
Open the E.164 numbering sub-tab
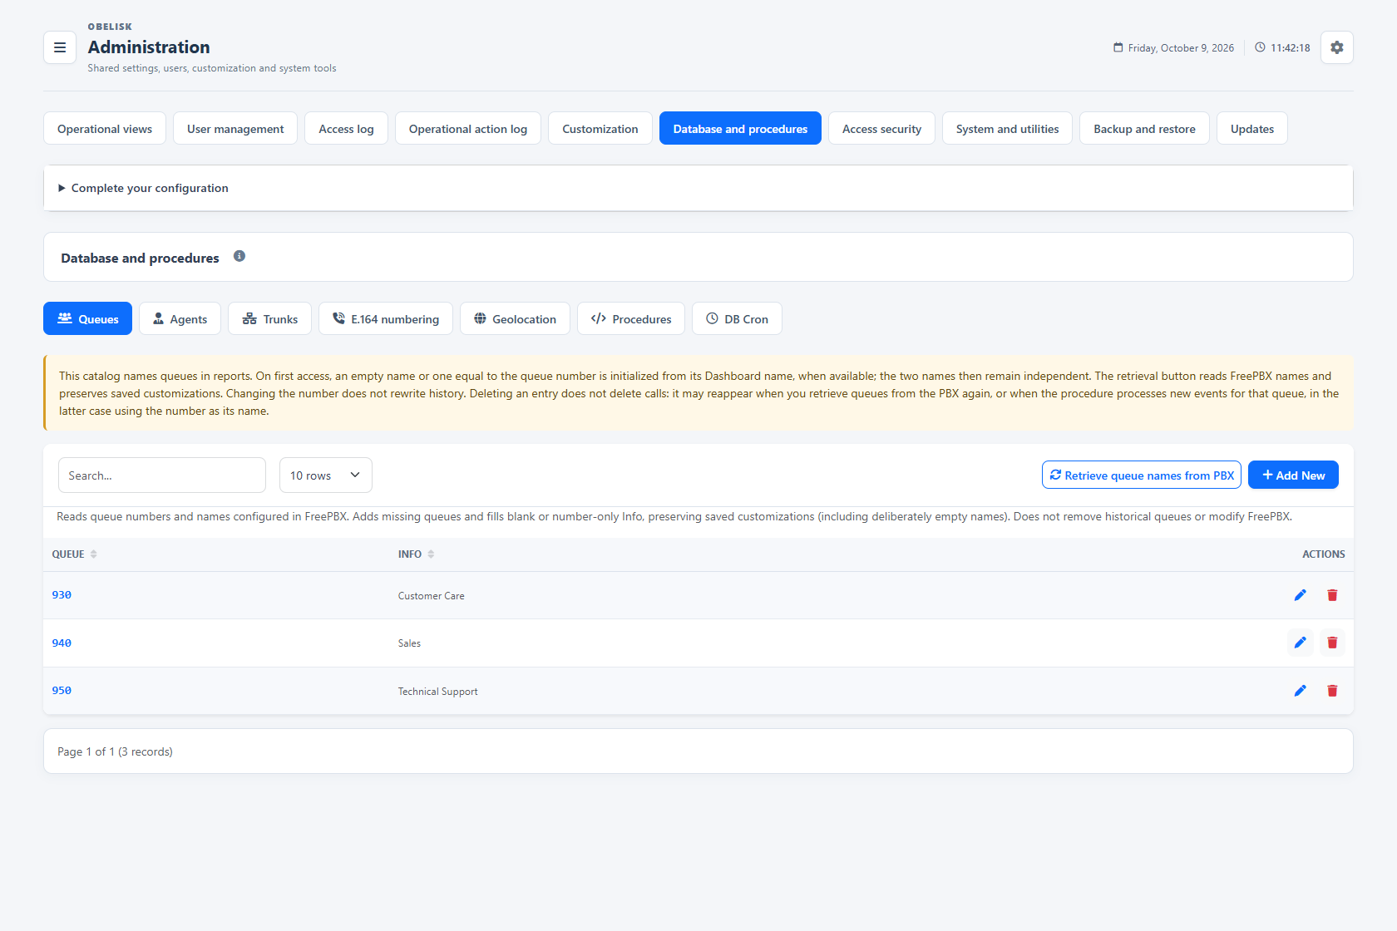(x=386, y=318)
